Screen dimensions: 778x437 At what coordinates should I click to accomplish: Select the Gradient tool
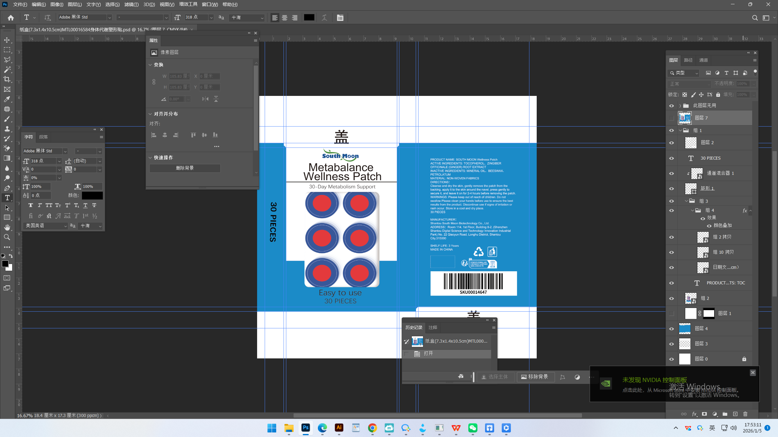(x=7, y=158)
